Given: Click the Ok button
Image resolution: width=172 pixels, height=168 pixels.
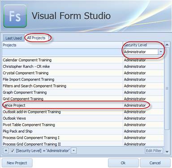Looking at the screenshot, I should click(x=123, y=163).
